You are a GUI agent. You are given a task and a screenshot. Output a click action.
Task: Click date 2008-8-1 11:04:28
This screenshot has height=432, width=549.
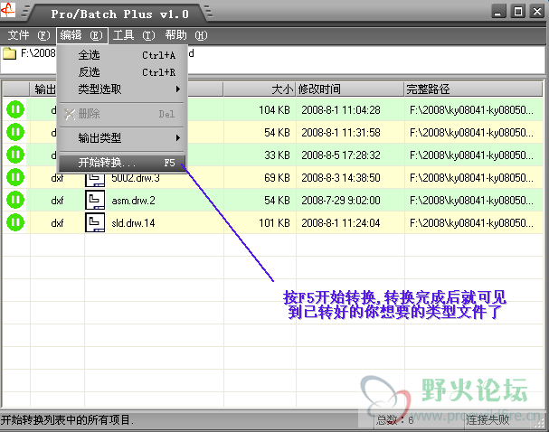[x=341, y=110]
